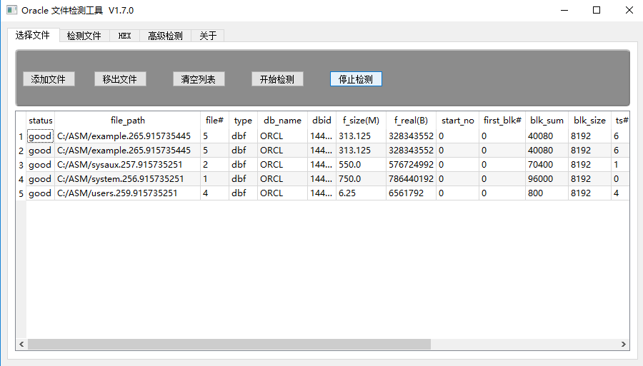Sort by the file_path column header
Screen dimensions: 643x366
click(128, 121)
